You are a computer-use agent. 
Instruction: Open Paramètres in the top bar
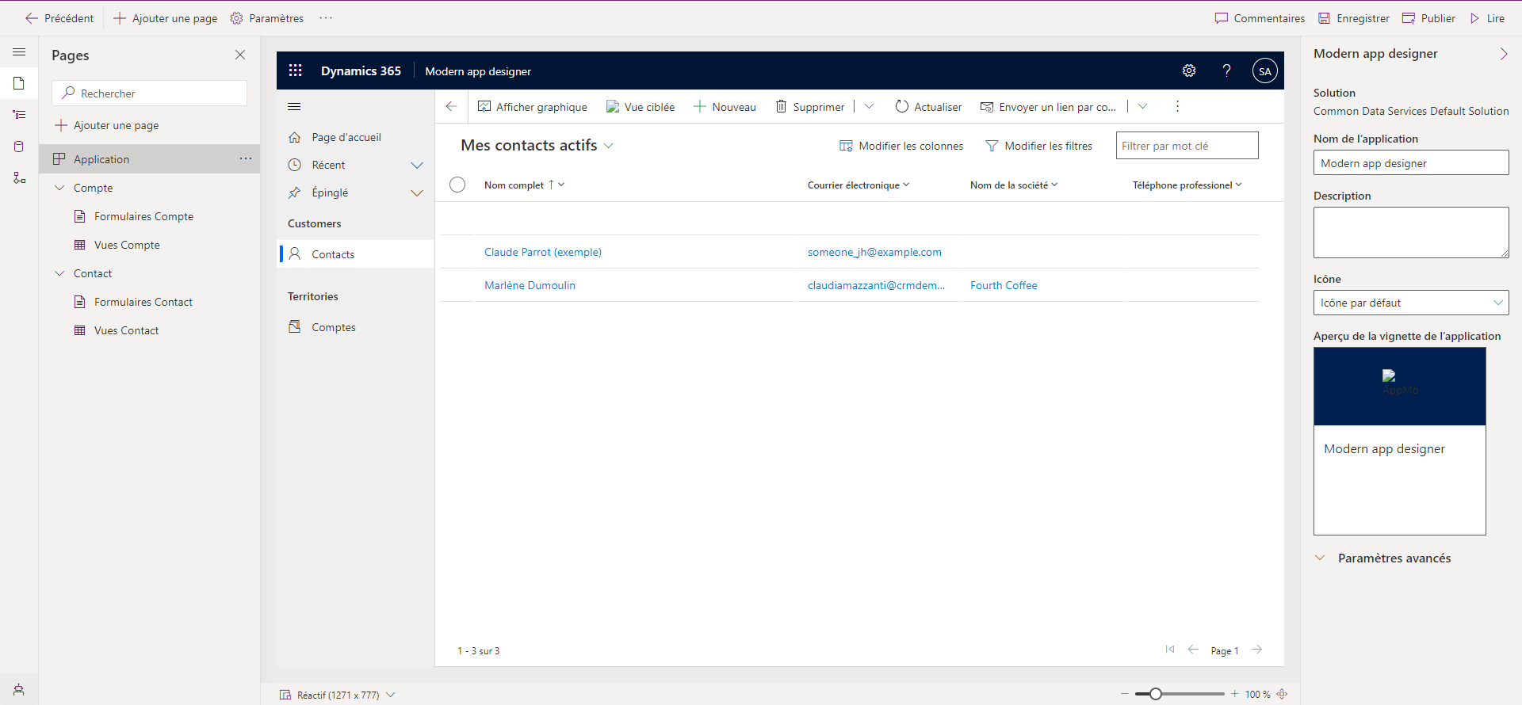pos(267,18)
